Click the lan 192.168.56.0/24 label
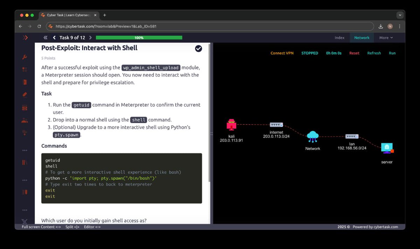The image size is (420, 249). [352, 146]
